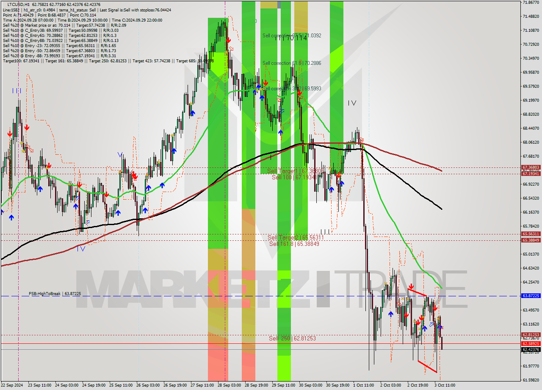Click the '27 Sep 11:00' time label
The width and height of the screenshot is (542, 390).
[202, 385]
